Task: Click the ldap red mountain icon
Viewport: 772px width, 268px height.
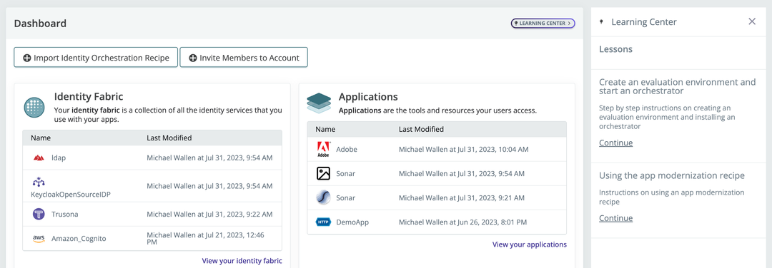Action: [39, 158]
